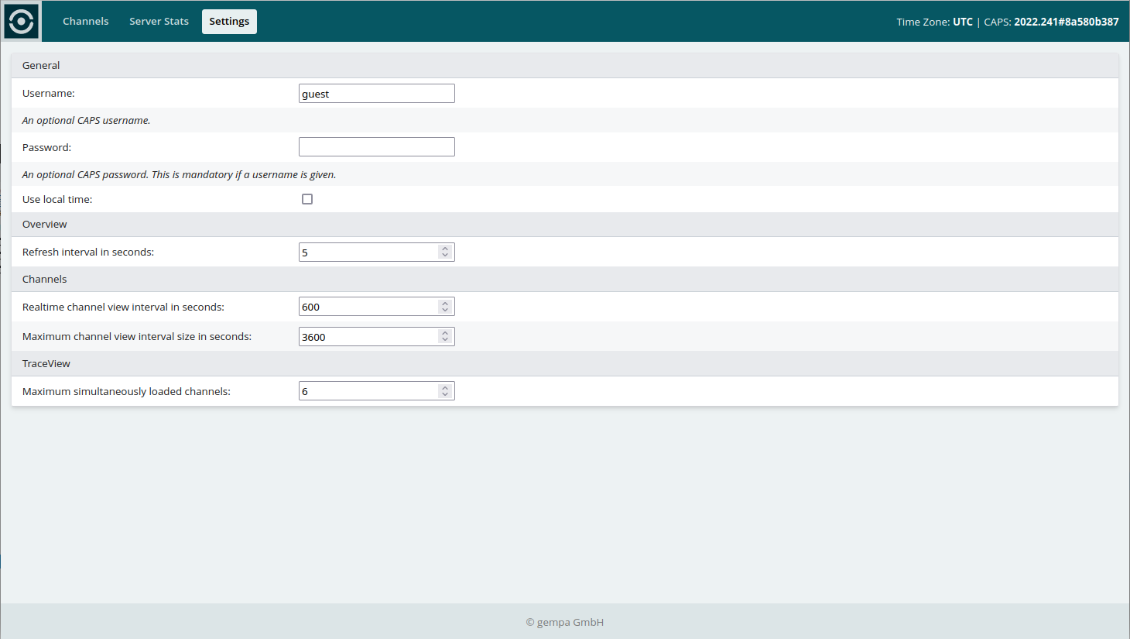The image size is (1130, 639).
Task: Increment realtime channel view interval
Action: [x=445, y=304]
